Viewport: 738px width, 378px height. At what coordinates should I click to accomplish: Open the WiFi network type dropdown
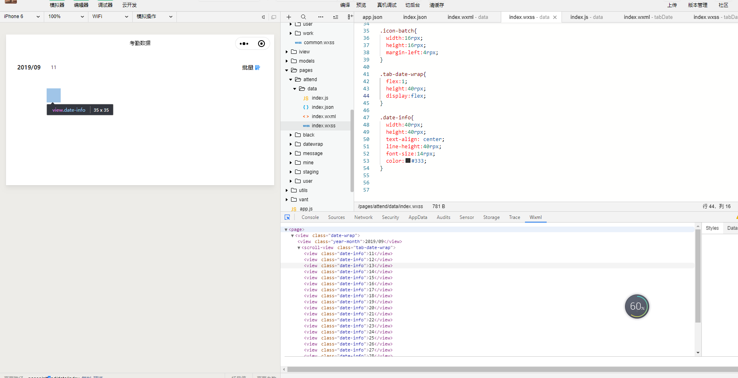click(x=110, y=16)
